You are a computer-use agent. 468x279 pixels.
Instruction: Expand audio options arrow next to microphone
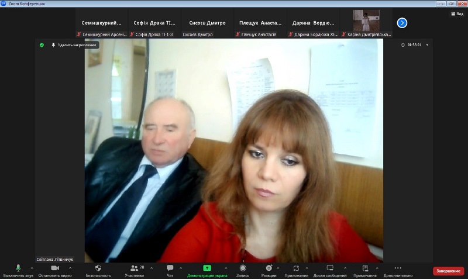(32, 268)
